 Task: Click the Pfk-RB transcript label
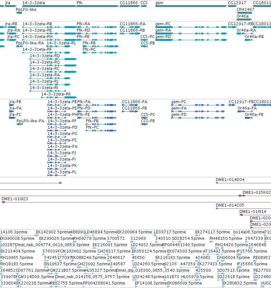(89, 43)
